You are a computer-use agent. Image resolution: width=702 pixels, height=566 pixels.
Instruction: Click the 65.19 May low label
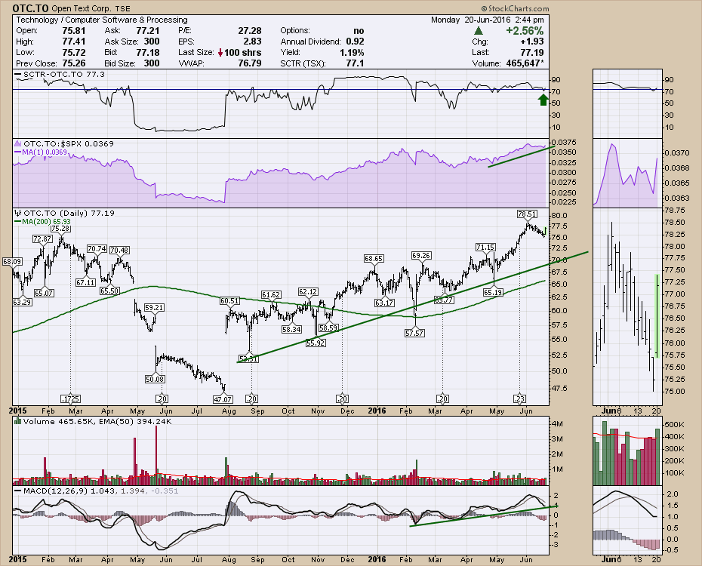[x=492, y=293]
